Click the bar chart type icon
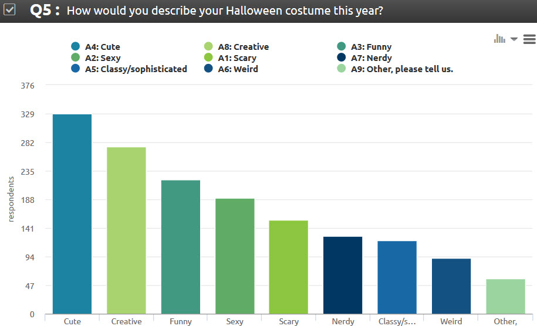 [x=499, y=39]
